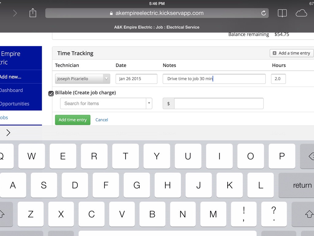The image size is (314, 236).
Task: Tap the Jan 26 2015 date field
Action: point(136,79)
